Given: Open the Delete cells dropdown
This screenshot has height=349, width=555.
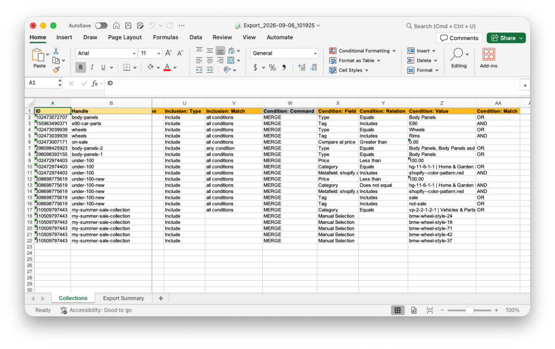Looking at the screenshot, I should click(422, 61).
